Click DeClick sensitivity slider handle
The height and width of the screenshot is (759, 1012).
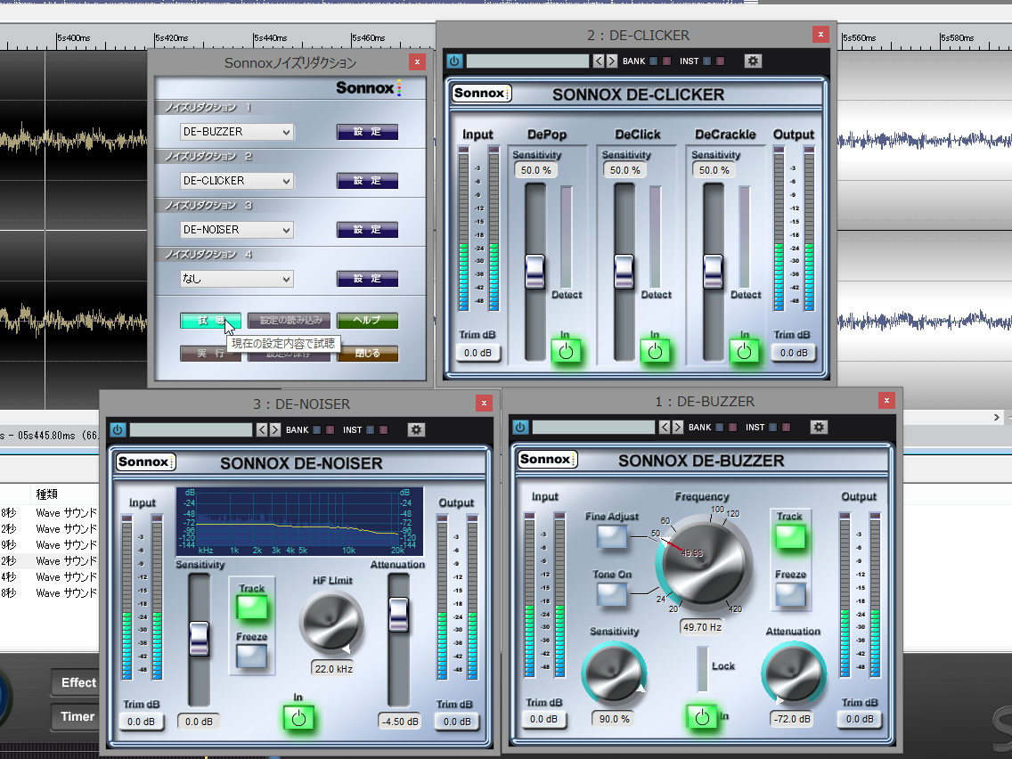(x=624, y=271)
